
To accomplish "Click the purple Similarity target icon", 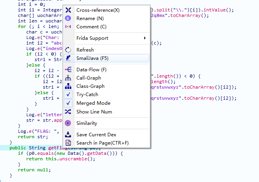I will click(68, 123).
